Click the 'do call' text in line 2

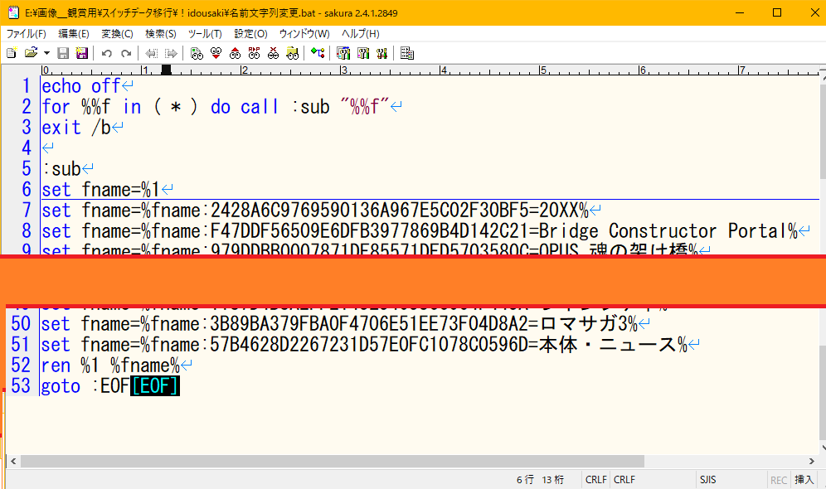[245, 107]
